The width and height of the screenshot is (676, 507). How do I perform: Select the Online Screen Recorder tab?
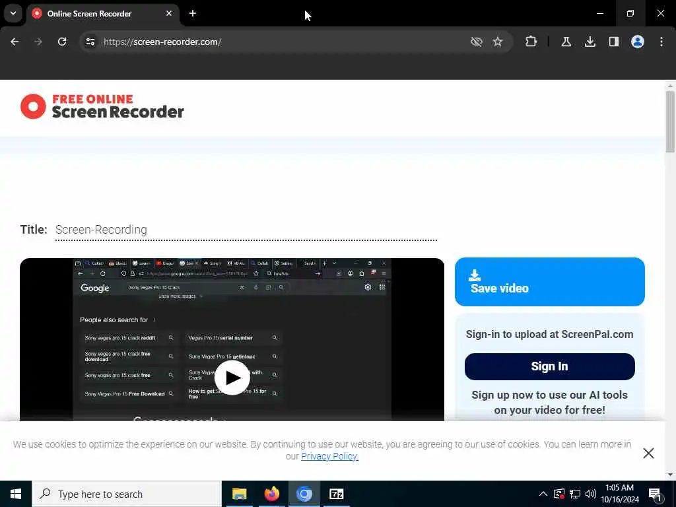click(102, 14)
